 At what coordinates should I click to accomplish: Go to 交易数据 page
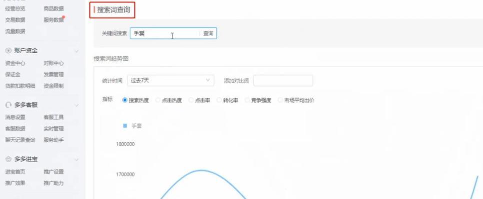point(15,20)
